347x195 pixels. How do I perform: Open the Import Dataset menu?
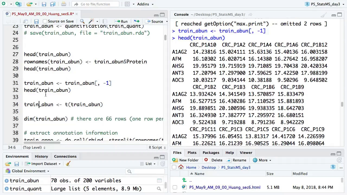coord(43,164)
